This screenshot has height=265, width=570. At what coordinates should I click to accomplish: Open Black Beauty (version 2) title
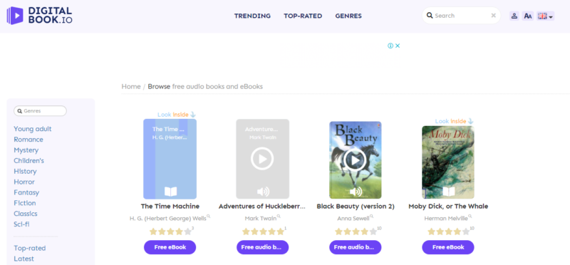[x=356, y=207]
